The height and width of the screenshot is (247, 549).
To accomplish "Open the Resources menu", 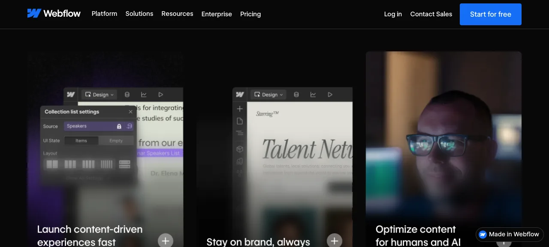I will (177, 14).
